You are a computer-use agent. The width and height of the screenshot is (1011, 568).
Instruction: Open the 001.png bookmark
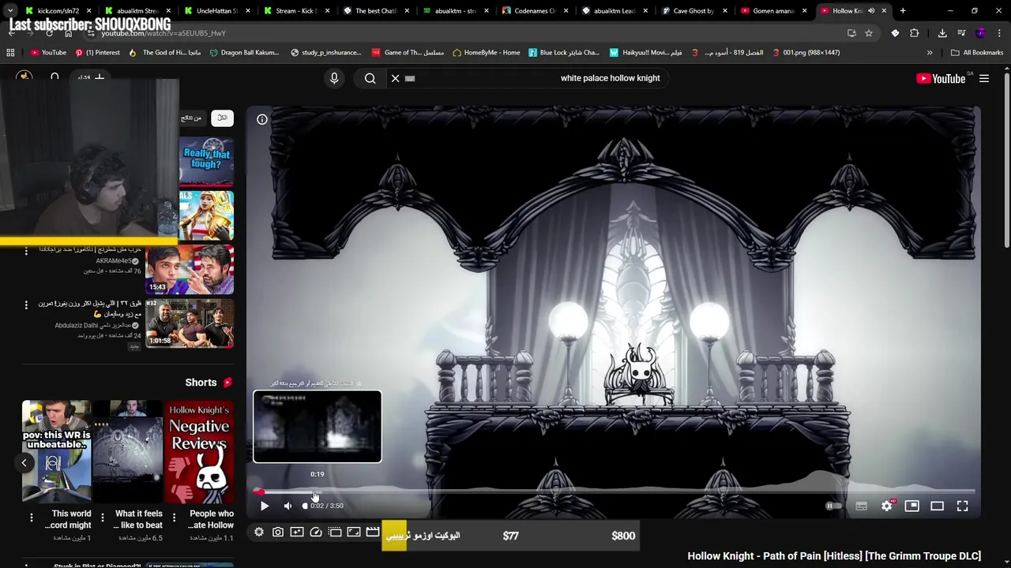click(x=806, y=53)
